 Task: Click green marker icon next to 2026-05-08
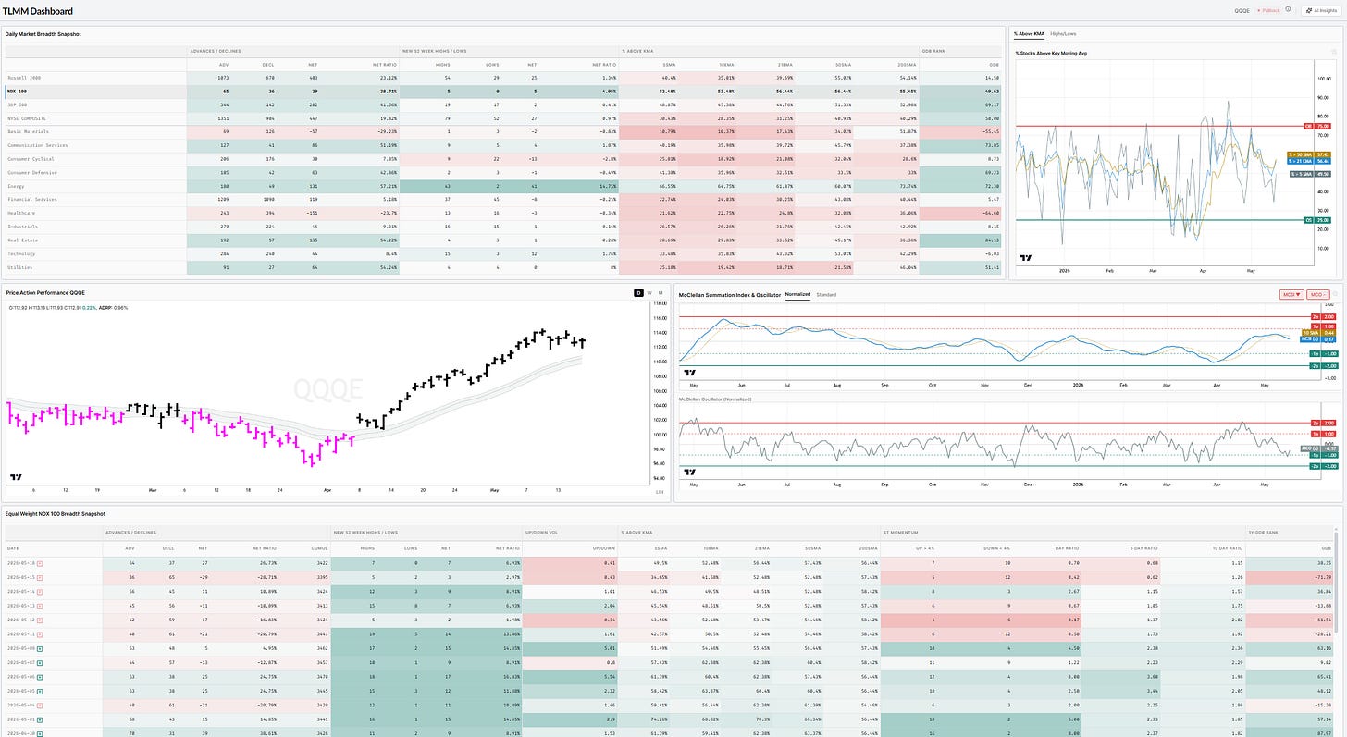39,650
